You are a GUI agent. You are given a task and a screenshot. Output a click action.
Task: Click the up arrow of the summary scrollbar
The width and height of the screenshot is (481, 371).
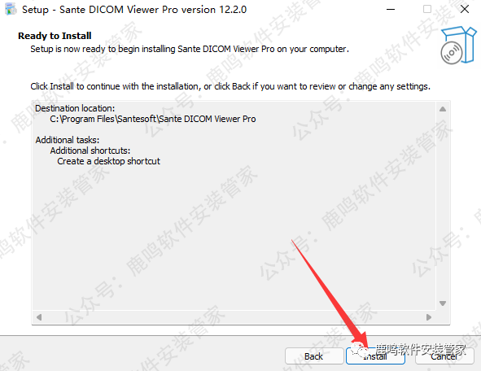pyautogui.click(x=443, y=109)
